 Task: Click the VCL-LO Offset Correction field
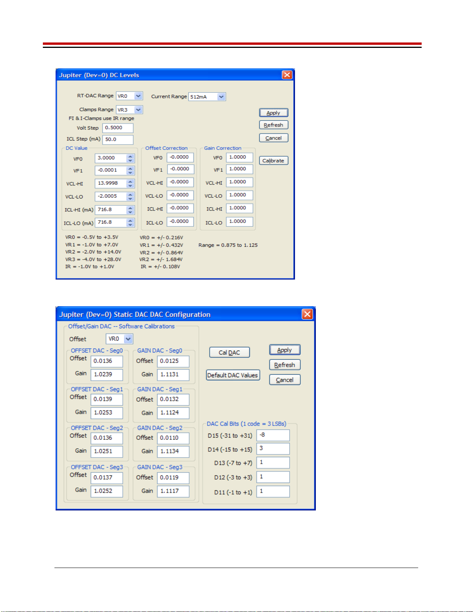(180, 195)
